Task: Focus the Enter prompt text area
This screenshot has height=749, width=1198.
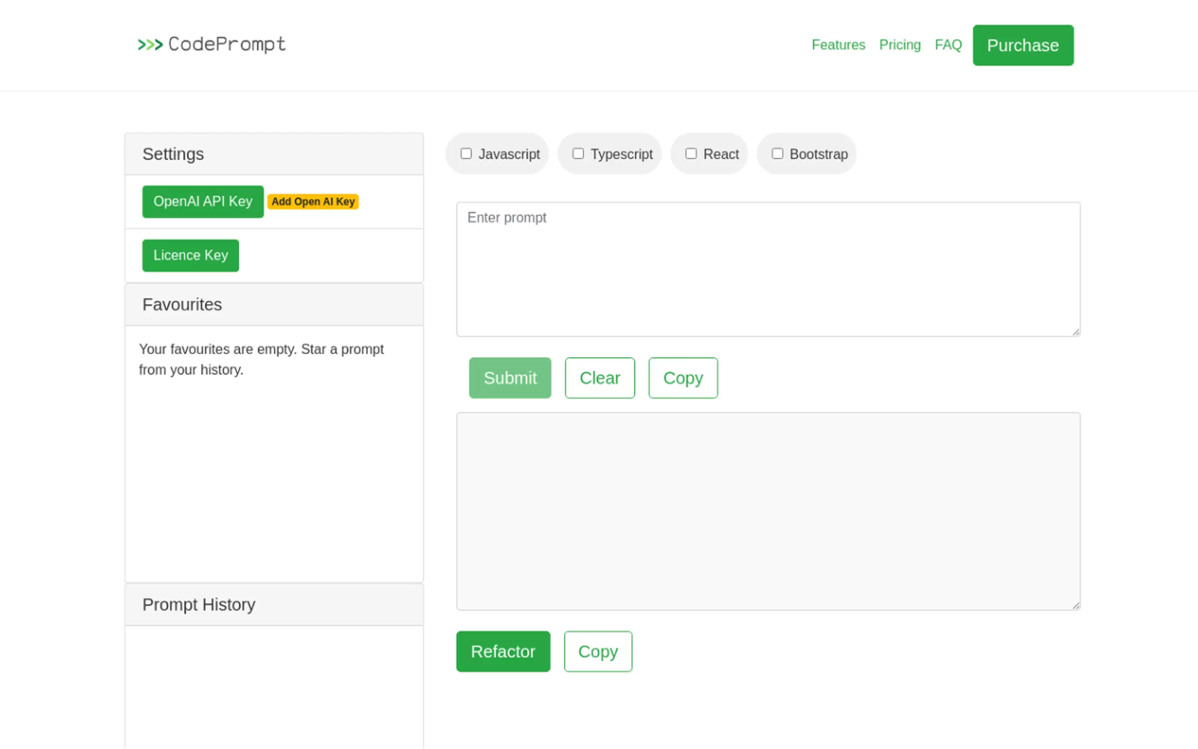Action: coord(768,269)
